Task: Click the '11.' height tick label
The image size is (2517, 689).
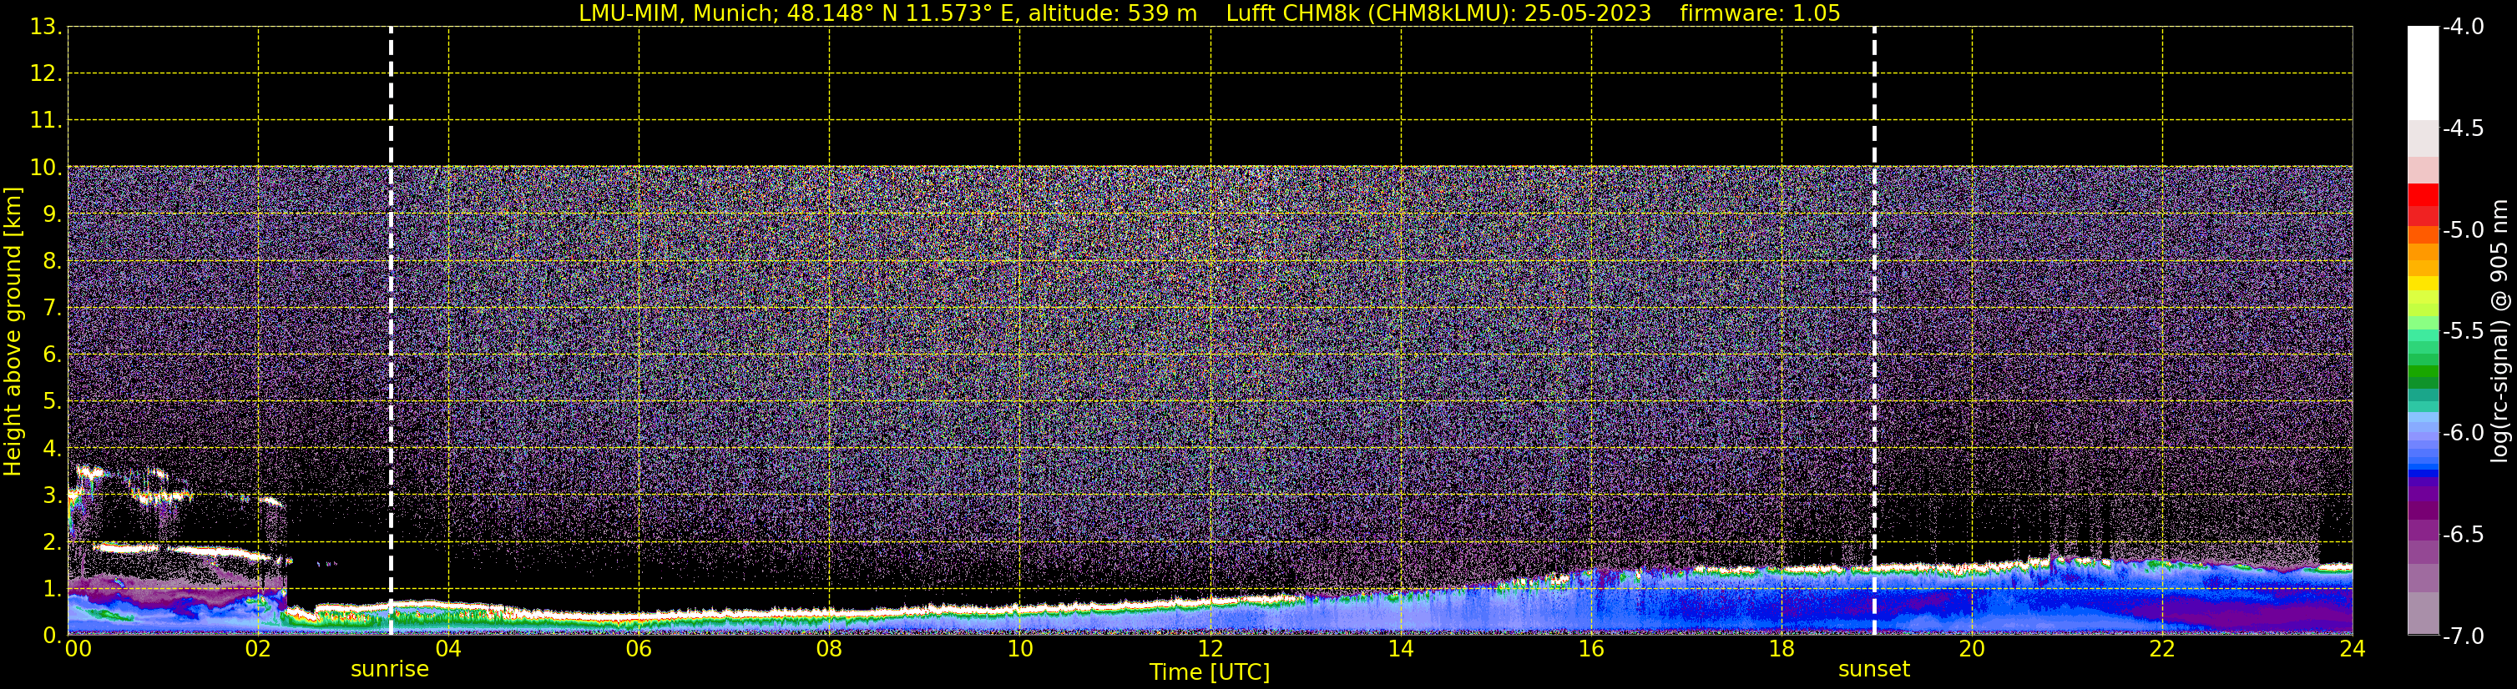Action: (46, 121)
